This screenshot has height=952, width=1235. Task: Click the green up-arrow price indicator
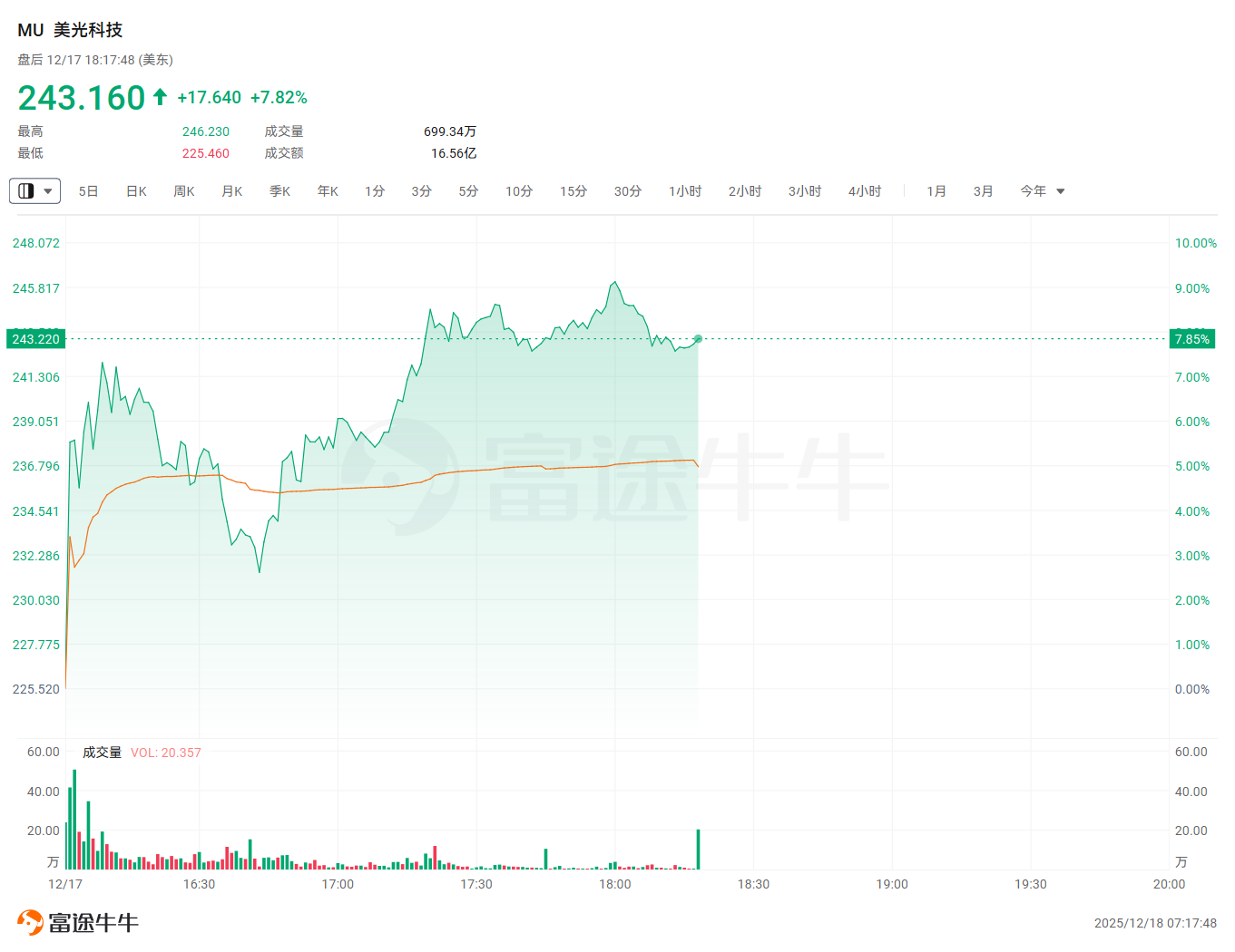tap(160, 97)
